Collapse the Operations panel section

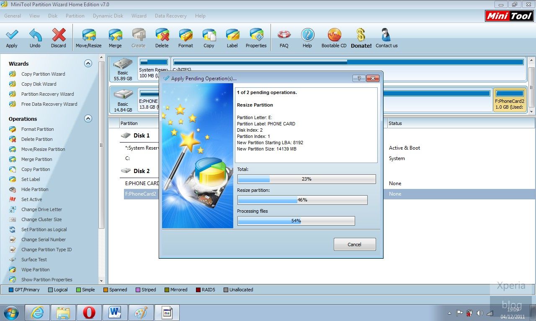pos(88,119)
